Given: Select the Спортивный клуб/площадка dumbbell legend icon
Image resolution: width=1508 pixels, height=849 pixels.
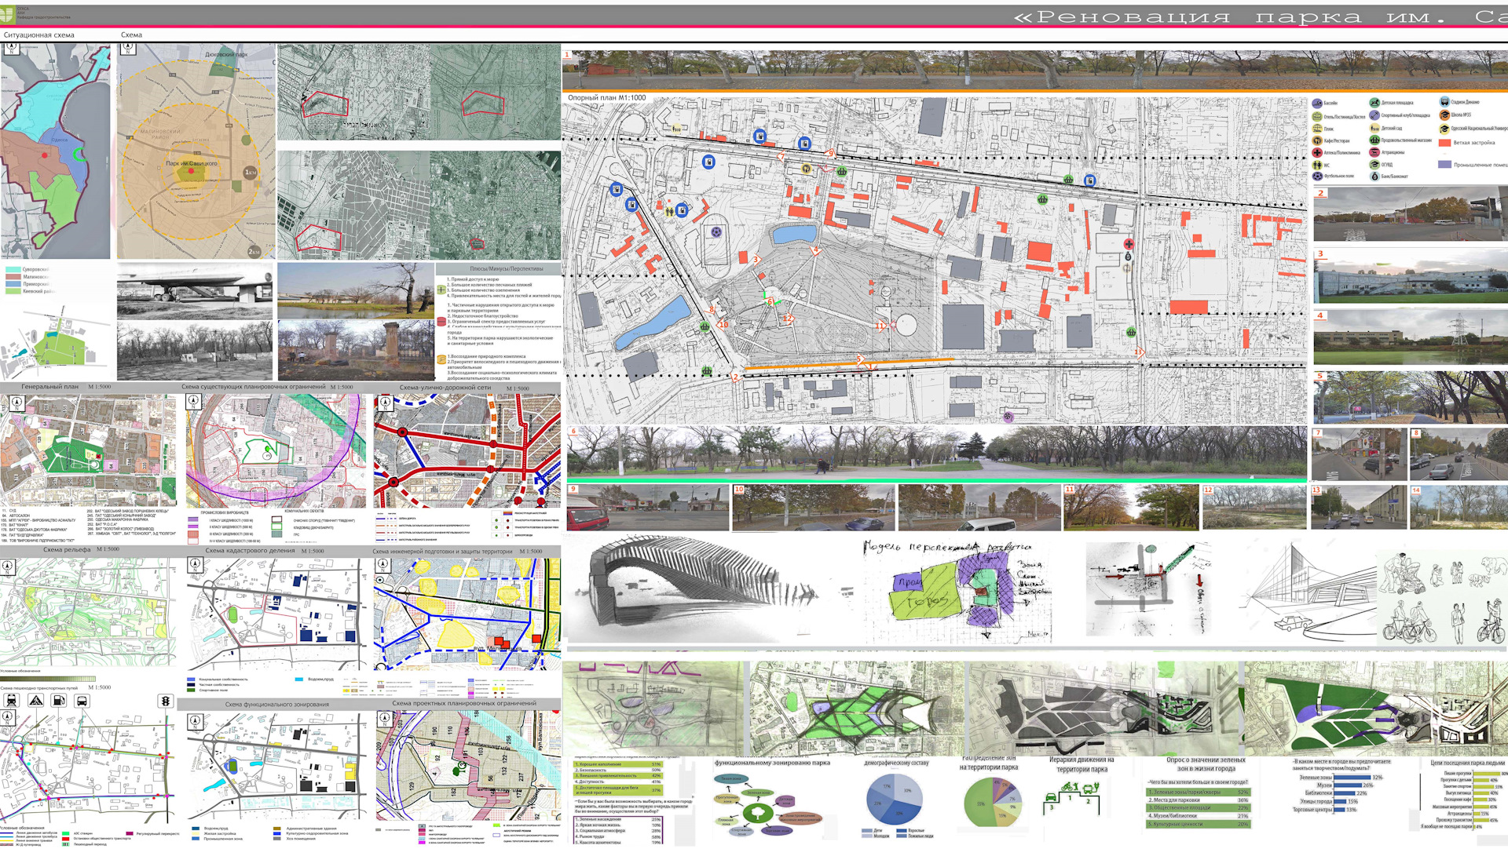Looking at the screenshot, I should (1374, 115).
